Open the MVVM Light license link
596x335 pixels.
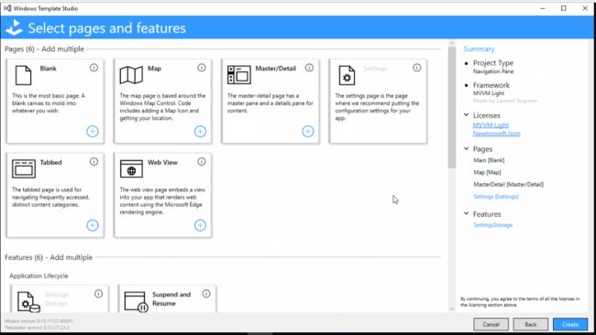point(491,124)
